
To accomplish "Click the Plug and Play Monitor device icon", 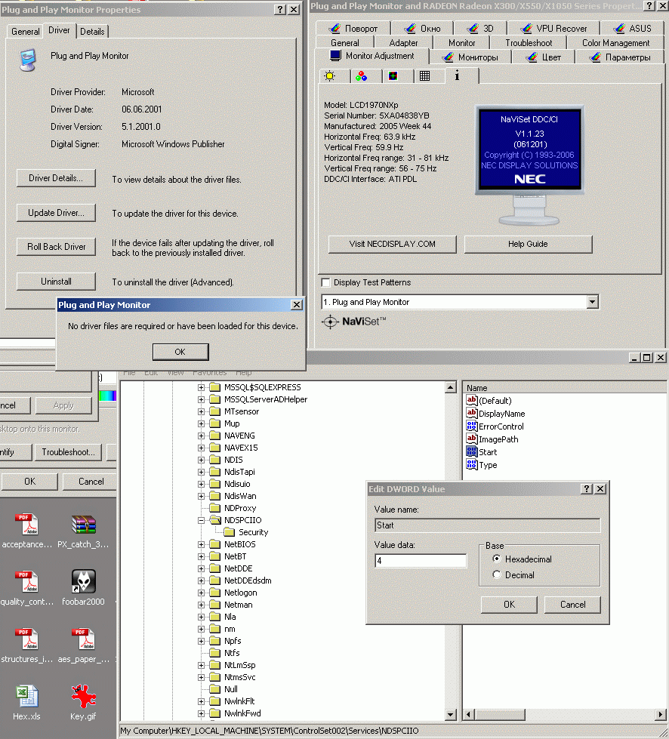I will click(28, 60).
